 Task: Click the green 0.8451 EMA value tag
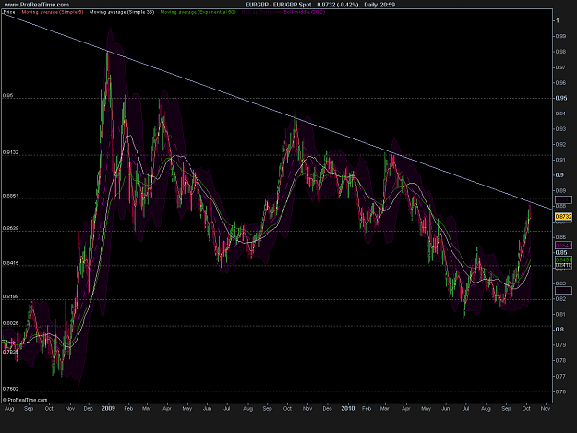coord(563,259)
